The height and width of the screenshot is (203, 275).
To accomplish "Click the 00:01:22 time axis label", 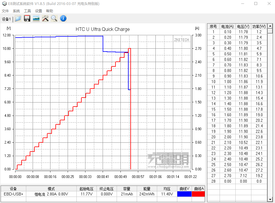I will pyautogui.click(x=190, y=177).
